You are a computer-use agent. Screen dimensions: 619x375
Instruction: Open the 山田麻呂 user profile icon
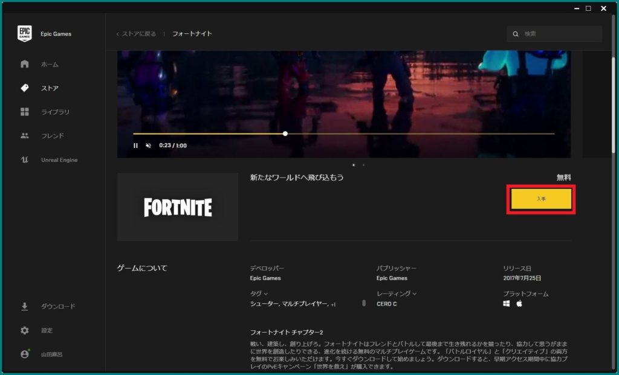(24, 354)
